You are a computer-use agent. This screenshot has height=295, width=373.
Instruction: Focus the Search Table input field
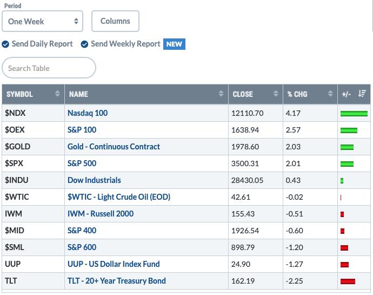[49, 68]
